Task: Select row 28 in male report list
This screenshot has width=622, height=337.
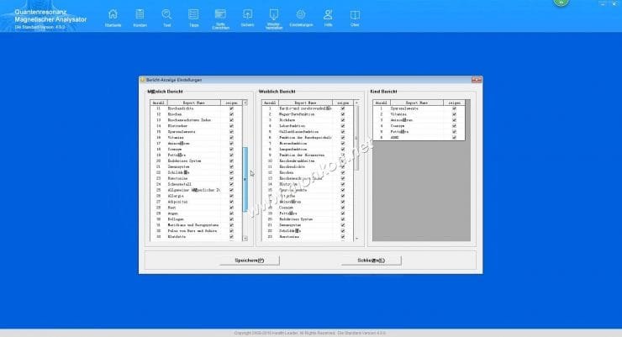Action: pyautogui.click(x=196, y=208)
